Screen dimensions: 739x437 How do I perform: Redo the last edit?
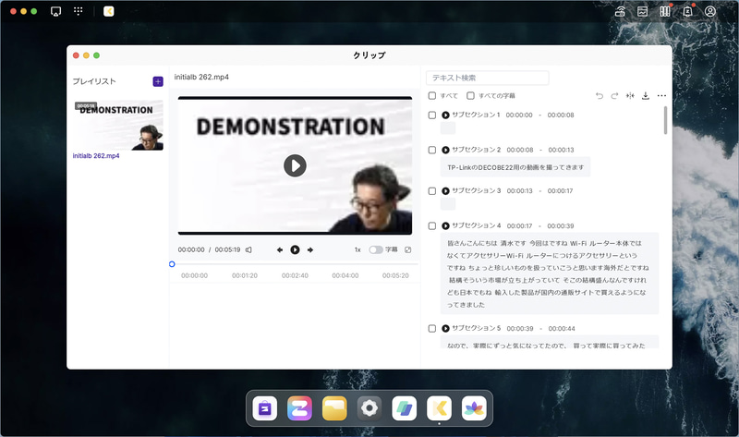coord(614,96)
